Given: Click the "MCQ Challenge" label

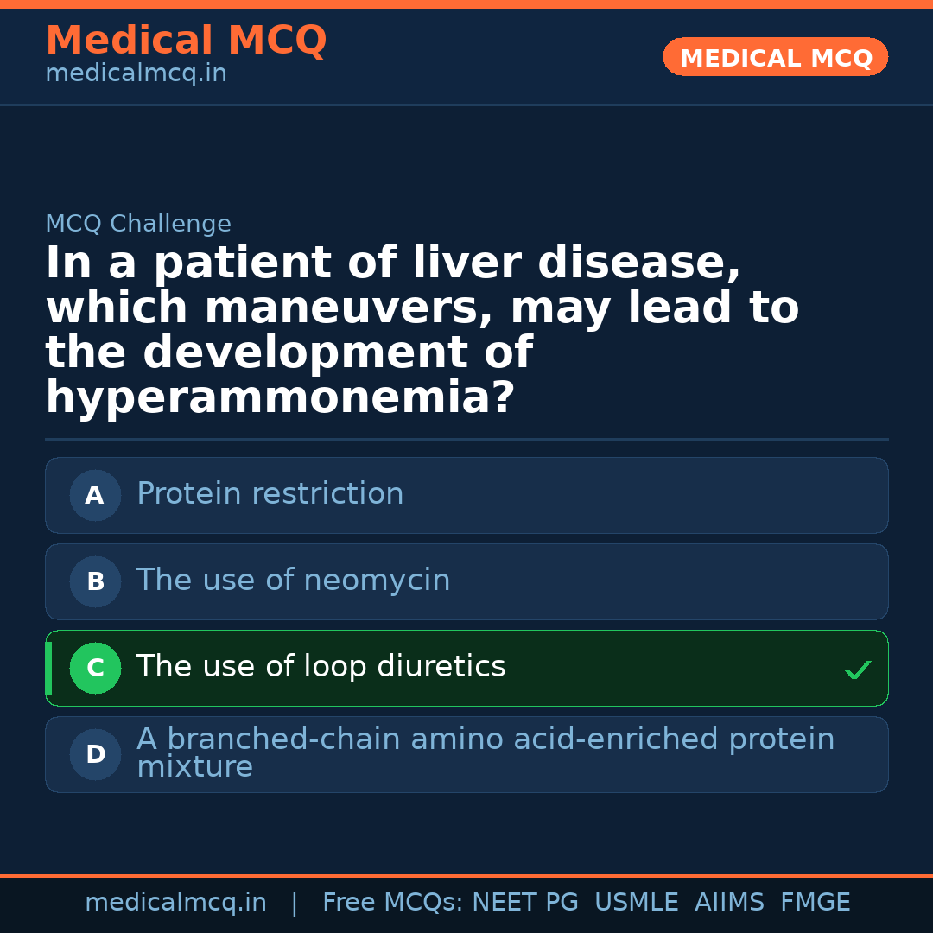Looking at the screenshot, I should pyautogui.click(x=138, y=225).
